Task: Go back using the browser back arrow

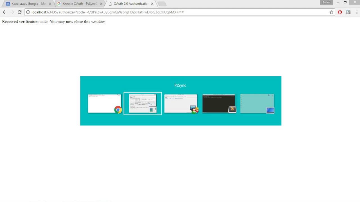Action: 5,12
